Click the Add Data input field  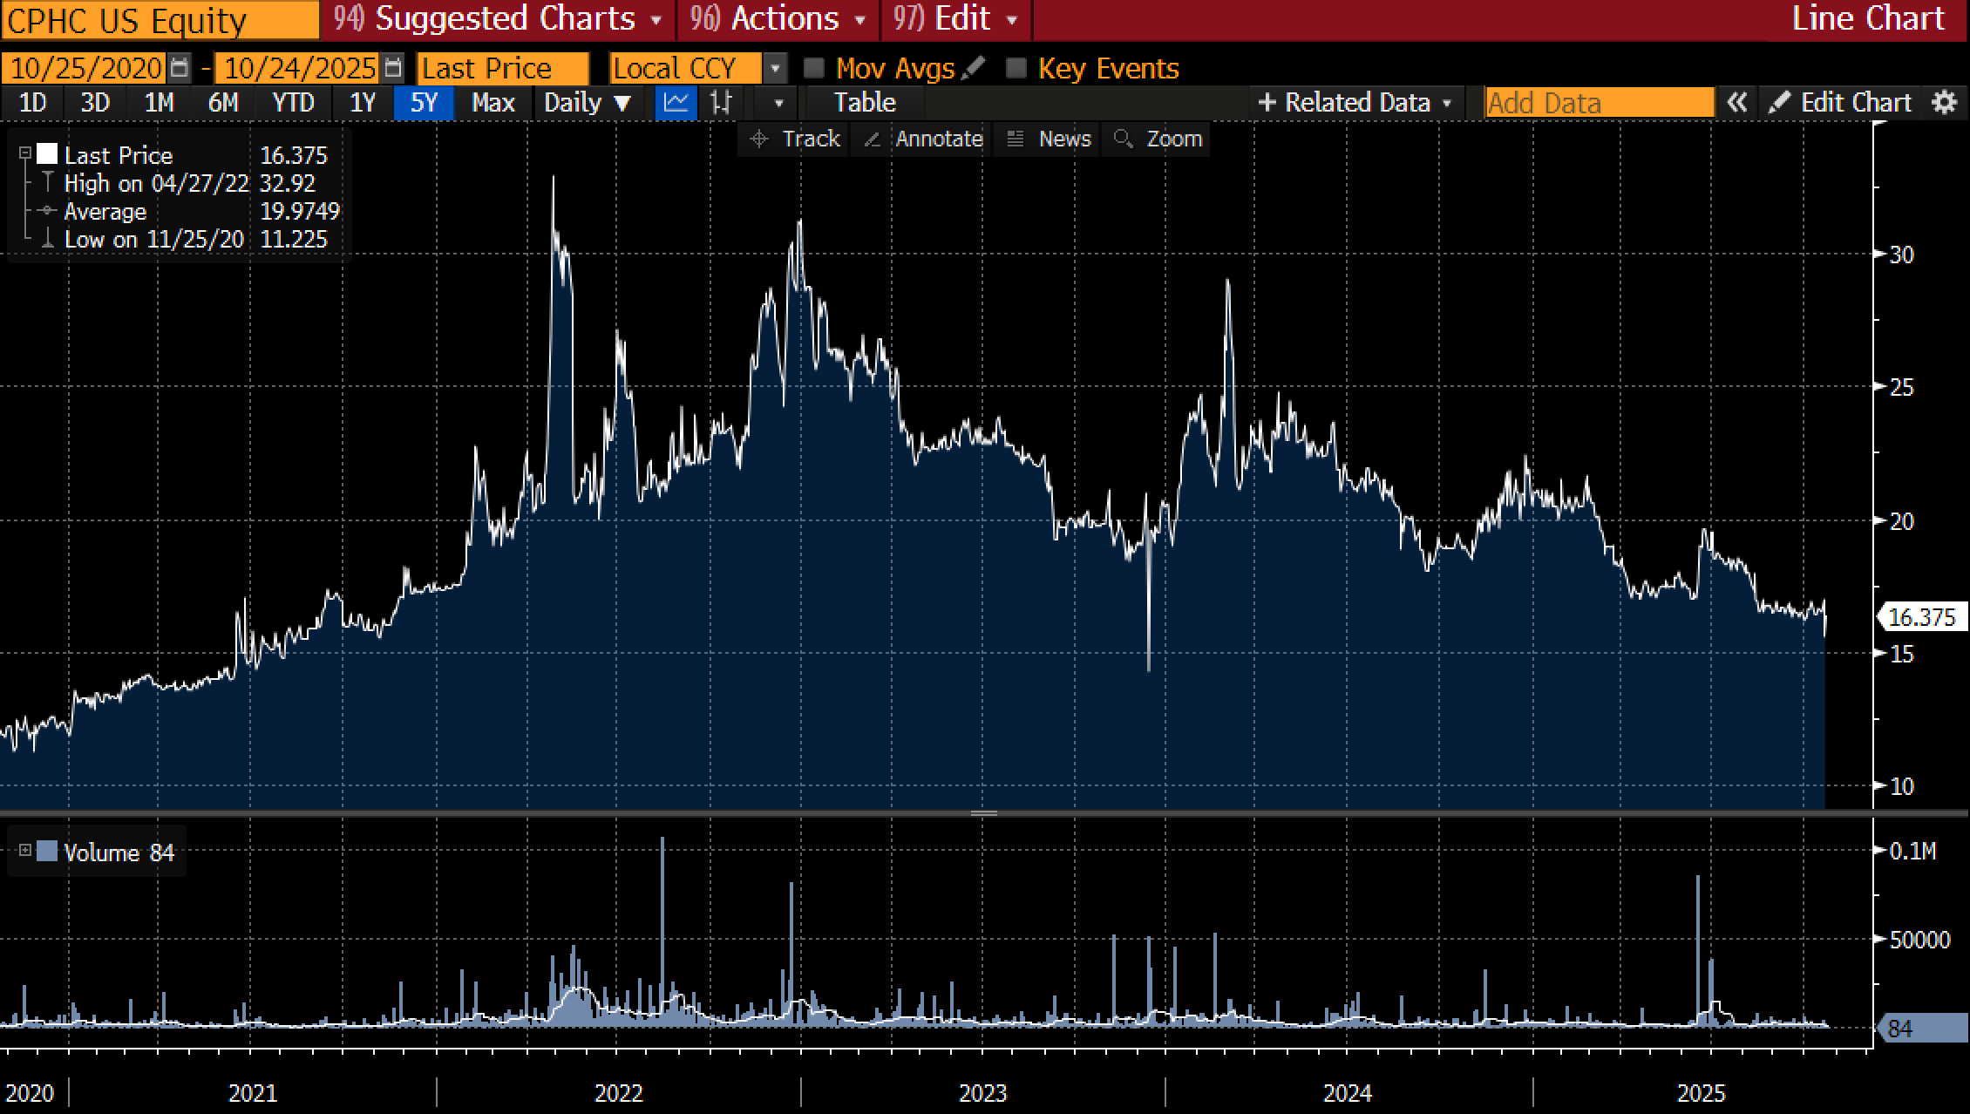point(1600,103)
